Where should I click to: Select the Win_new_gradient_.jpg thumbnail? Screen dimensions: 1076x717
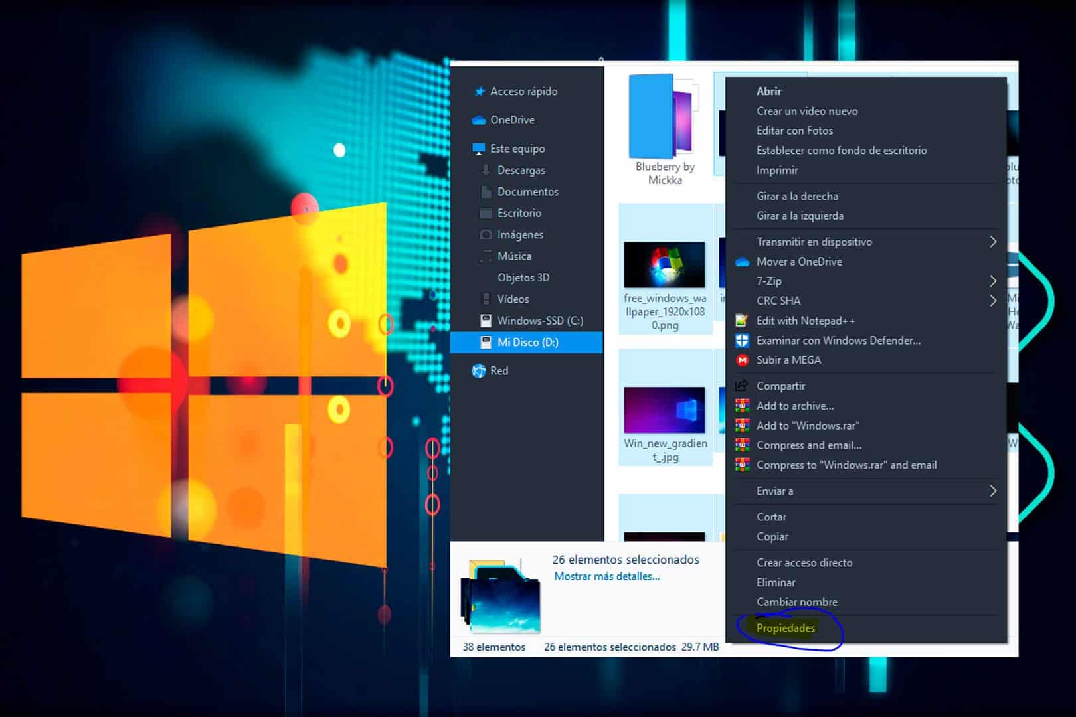point(664,410)
